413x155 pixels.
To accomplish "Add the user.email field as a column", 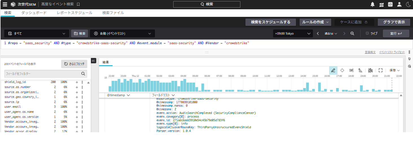I will coord(76,107).
